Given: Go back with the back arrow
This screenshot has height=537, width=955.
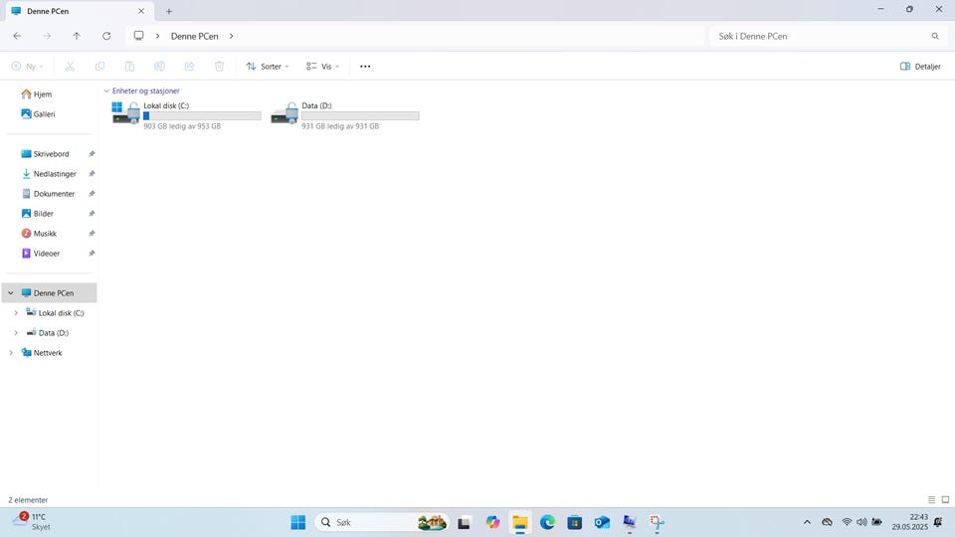Looking at the screenshot, I should pyautogui.click(x=17, y=36).
